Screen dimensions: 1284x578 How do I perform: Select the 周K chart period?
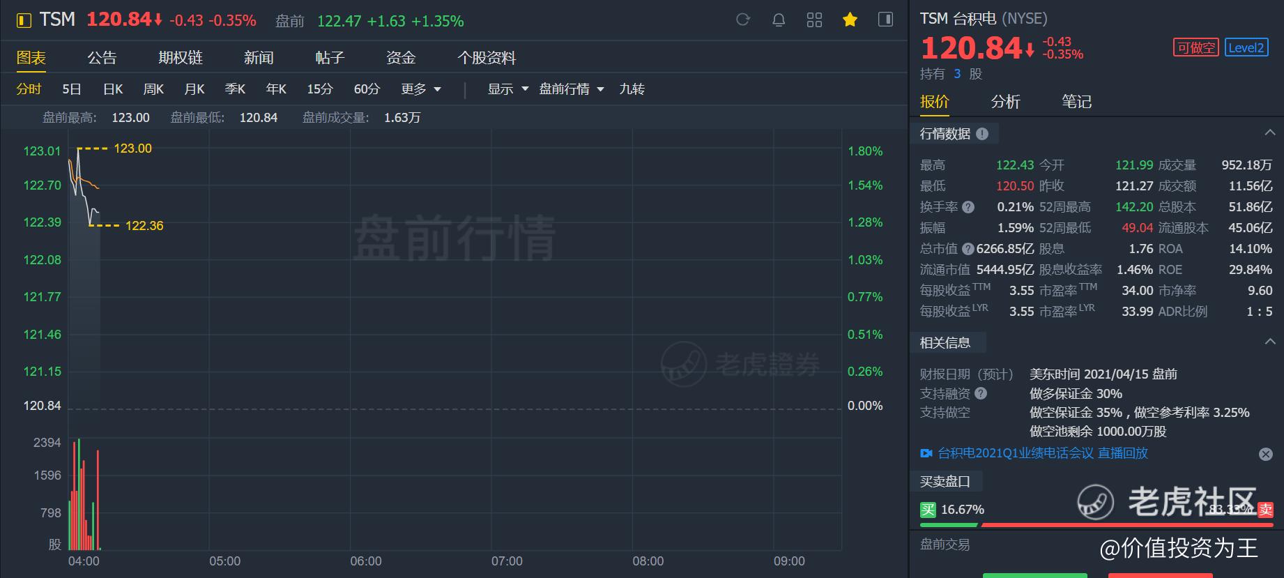[153, 89]
